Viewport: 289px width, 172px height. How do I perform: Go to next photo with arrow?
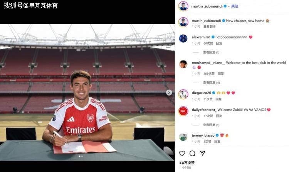pos(169,92)
